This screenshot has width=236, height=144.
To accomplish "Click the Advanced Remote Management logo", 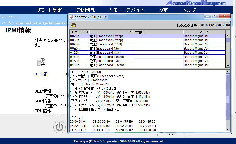I will click(196, 3).
